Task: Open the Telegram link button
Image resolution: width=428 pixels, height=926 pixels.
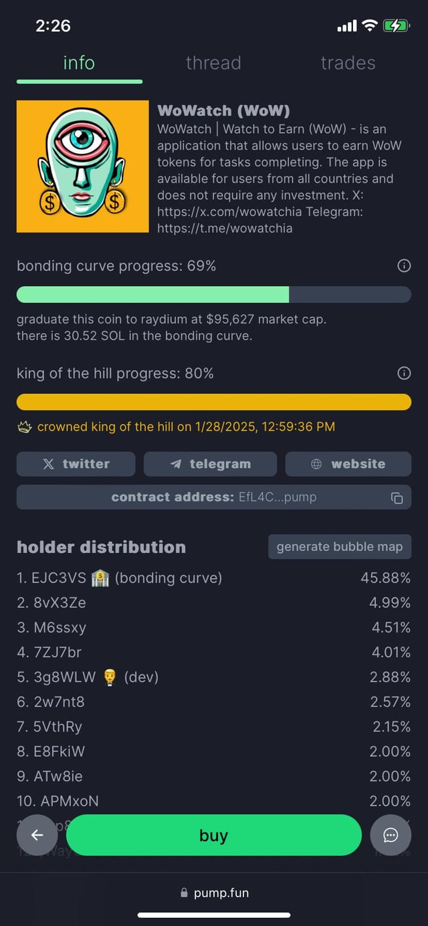Action: 210,464
